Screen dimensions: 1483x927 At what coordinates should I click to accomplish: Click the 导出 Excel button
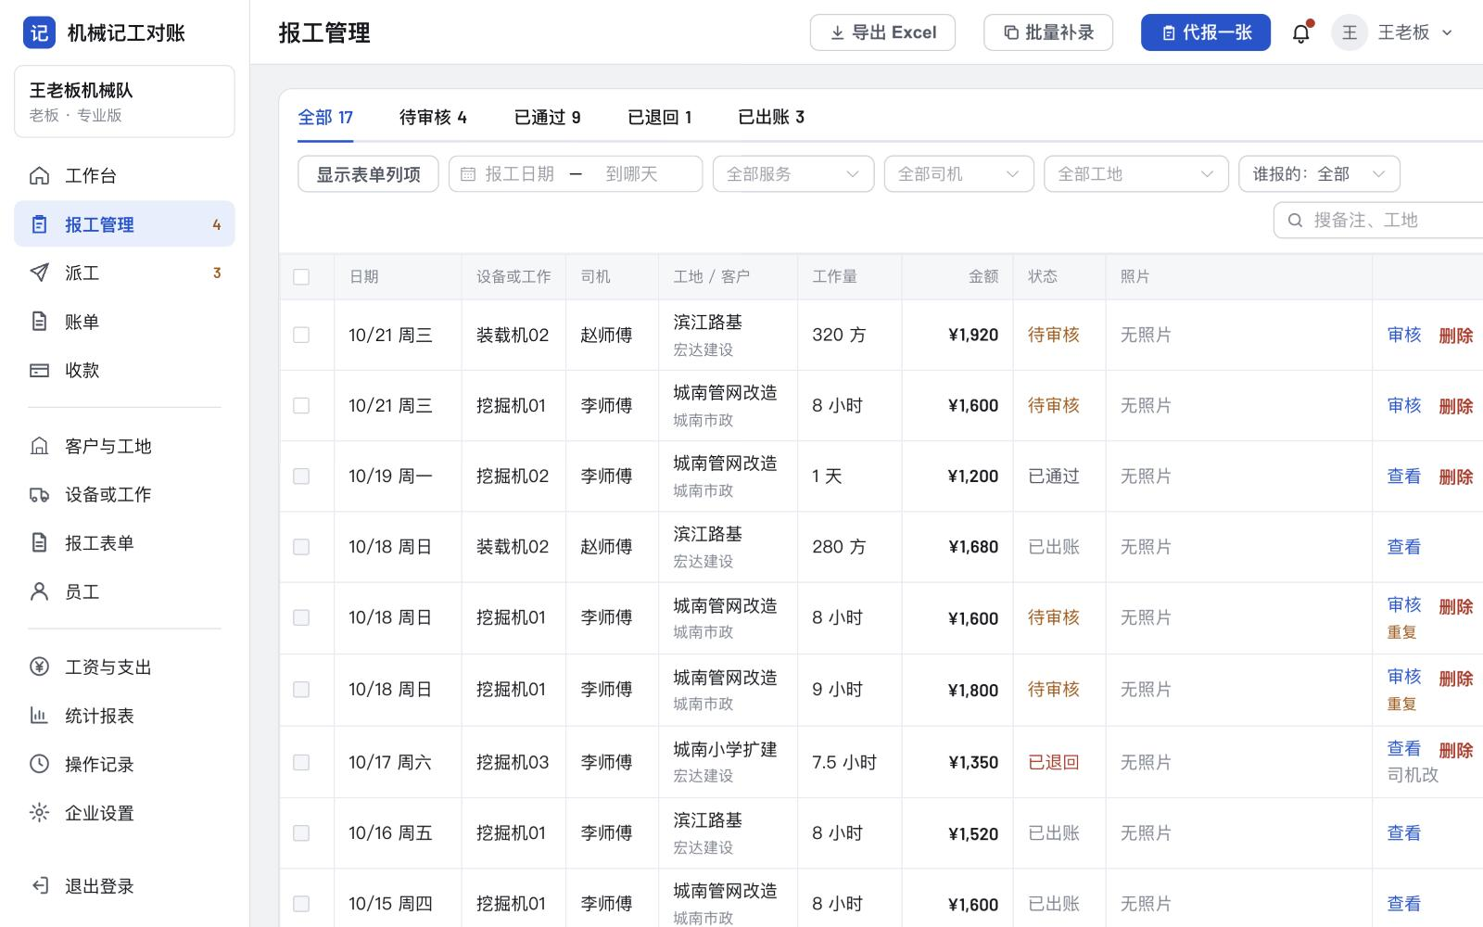[x=882, y=32]
